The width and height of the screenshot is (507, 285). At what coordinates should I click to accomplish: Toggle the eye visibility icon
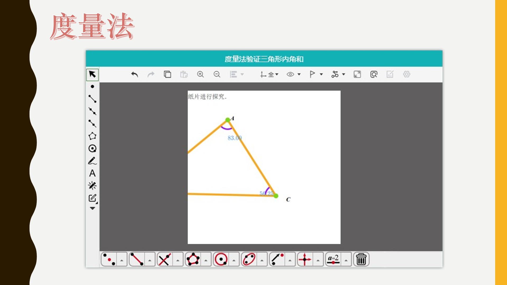tap(290, 74)
